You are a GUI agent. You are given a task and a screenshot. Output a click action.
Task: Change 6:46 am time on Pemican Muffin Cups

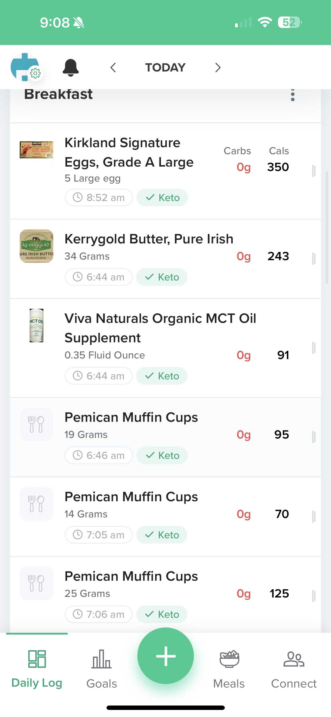click(x=99, y=455)
